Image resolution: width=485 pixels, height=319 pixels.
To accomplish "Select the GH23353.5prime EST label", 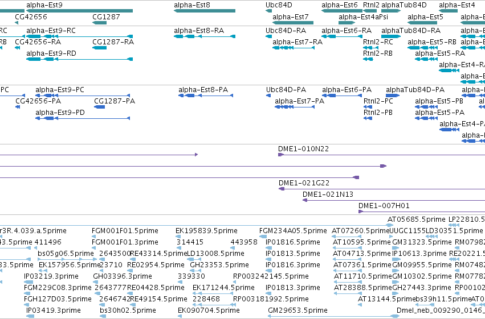I will pos(219,265).
